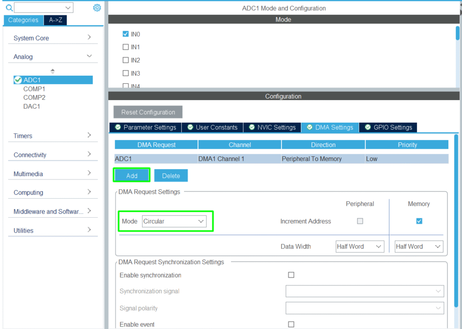This screenshot has width=462, height=329.
Task: Expand the Timers category
Action: (x=52, y=136)
